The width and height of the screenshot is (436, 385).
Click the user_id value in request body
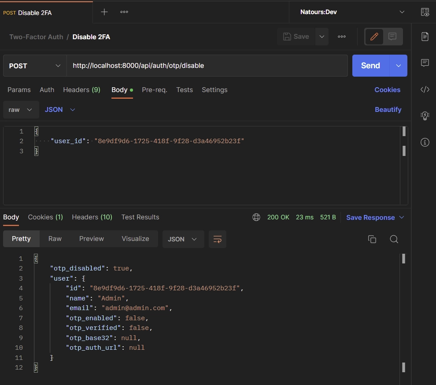click(169, 141)
